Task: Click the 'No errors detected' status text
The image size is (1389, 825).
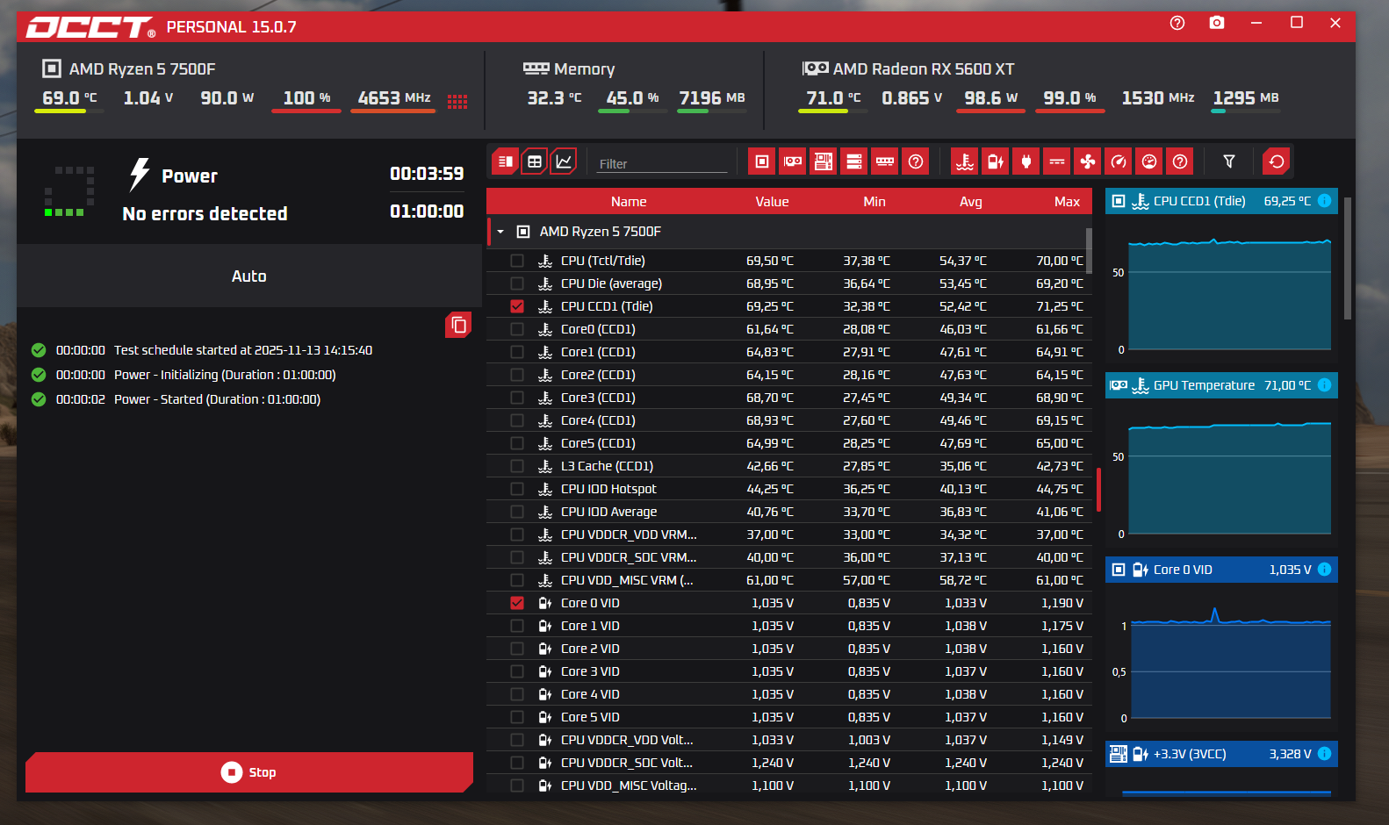Action: (205, 214)
